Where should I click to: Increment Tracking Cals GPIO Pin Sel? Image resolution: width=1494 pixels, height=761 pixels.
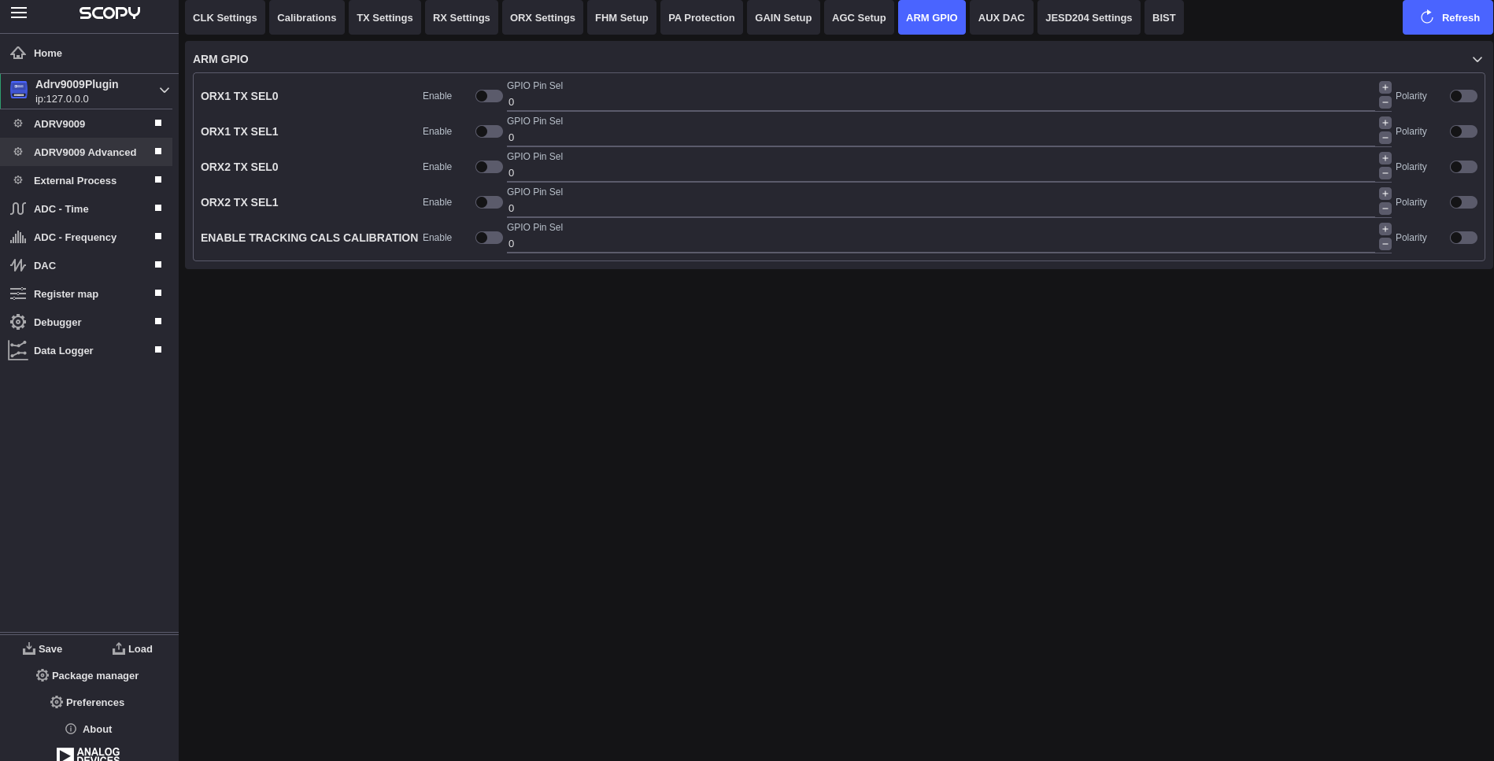[1385, 229]
